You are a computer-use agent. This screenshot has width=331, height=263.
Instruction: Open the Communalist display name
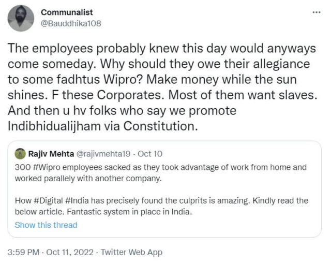point(67,12)
